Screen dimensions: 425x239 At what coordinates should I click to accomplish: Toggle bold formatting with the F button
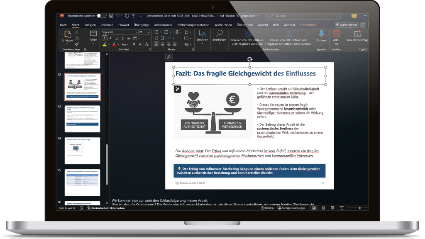coord(104,37)
